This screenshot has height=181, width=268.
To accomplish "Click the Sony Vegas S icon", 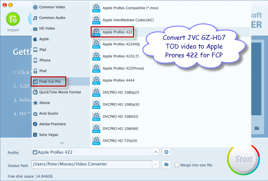I will 35,135.
